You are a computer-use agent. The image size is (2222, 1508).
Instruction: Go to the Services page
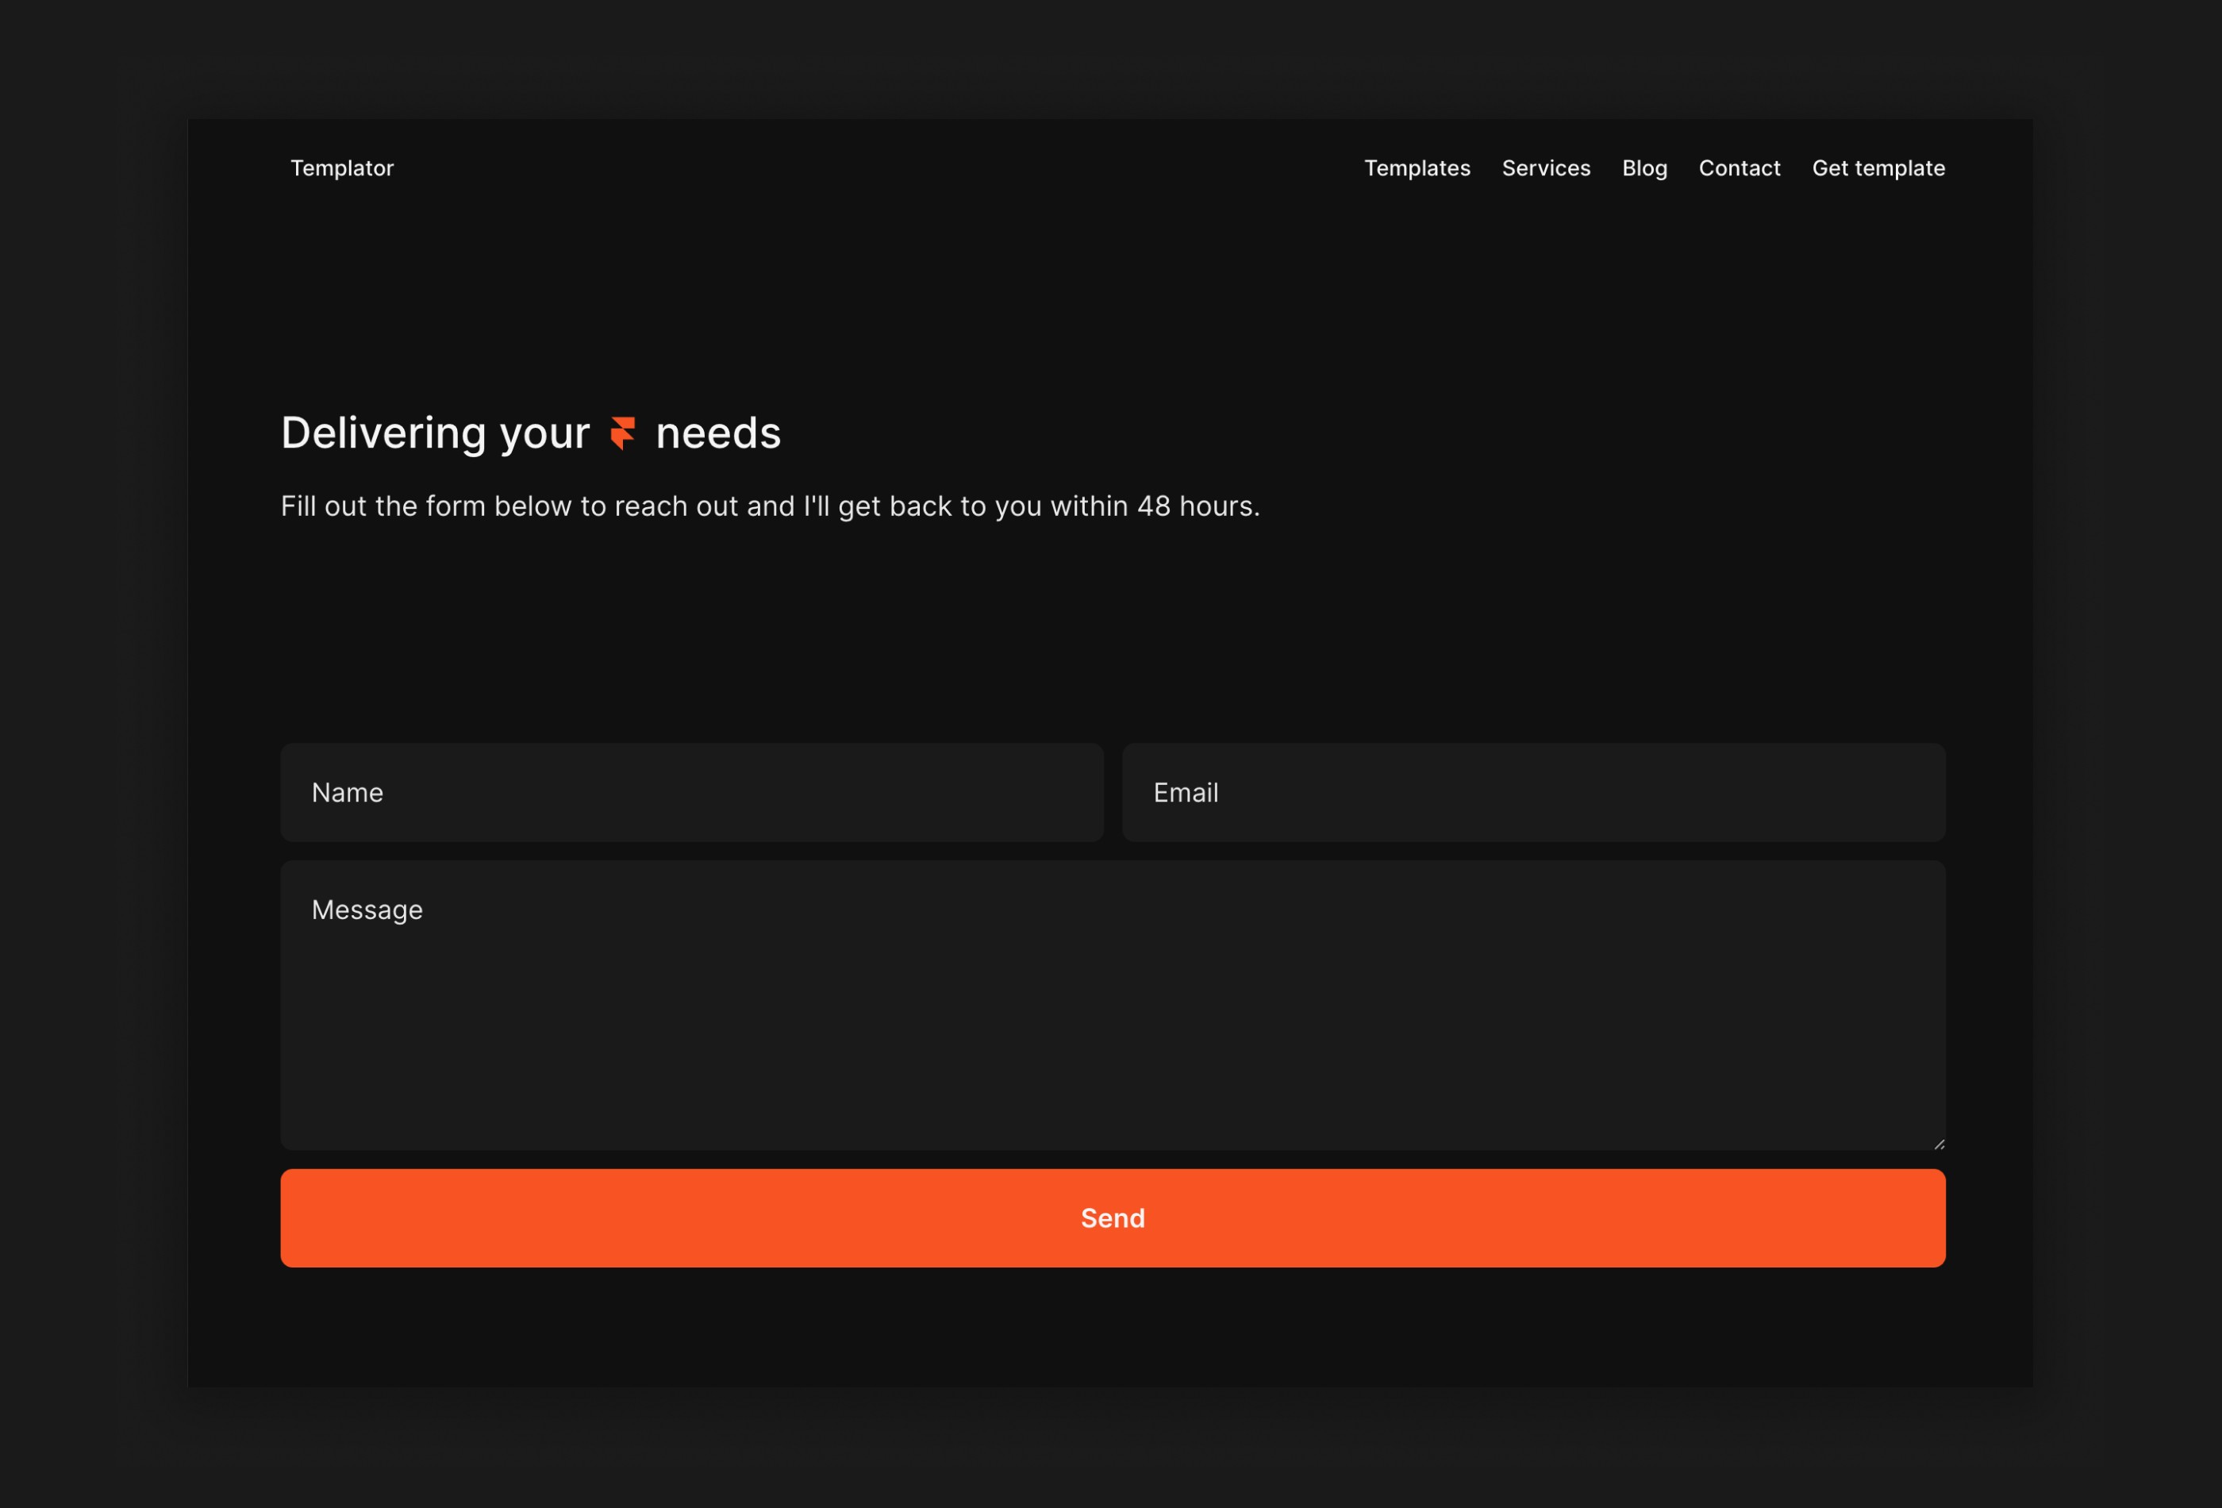coord(1546,168)
